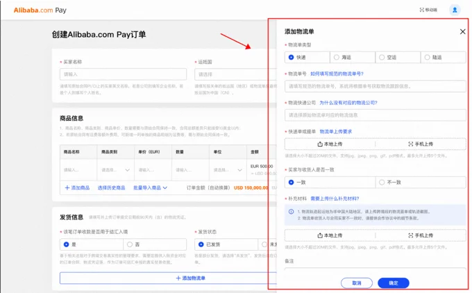
Task: Expand the 商品类别 dropdown
Action: [115, 169]
